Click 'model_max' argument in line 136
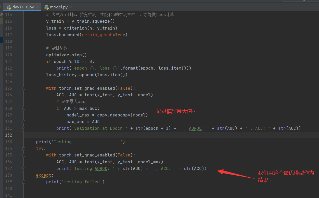The width and height of the screenshot is (319, 198). 149,162
